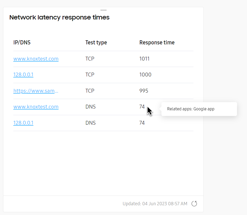Click the Related apps: Google app tooltip

(199, 109)
